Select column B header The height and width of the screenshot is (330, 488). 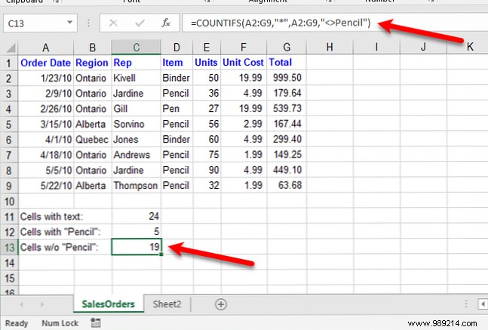tap(93, 48)
